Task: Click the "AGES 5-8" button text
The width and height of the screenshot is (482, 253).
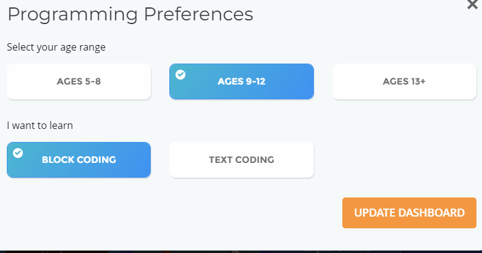Action: 78,81
